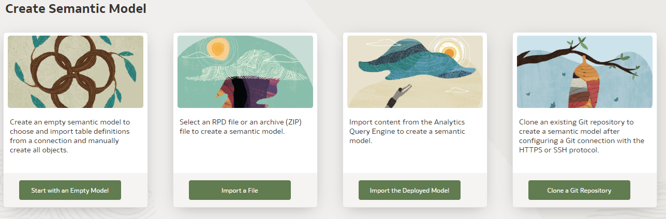
Task: Open the teal layered wave illustration
Action: [x=415, y=71]
